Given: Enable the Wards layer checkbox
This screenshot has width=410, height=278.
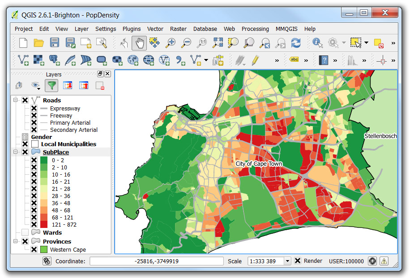Looking at the screenshot, I should point(25,232).
